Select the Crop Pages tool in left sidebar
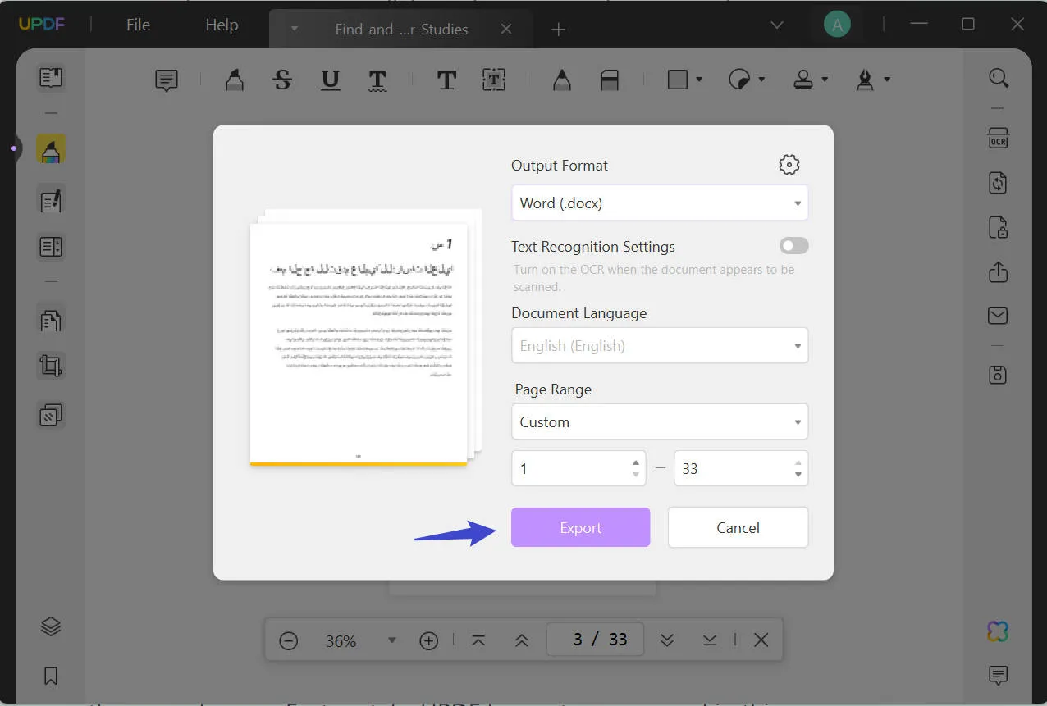The height and width of the screenshot is (706, 1047). tap(50, 366)
